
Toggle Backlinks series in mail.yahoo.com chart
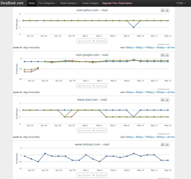click(x=85, y=41)
